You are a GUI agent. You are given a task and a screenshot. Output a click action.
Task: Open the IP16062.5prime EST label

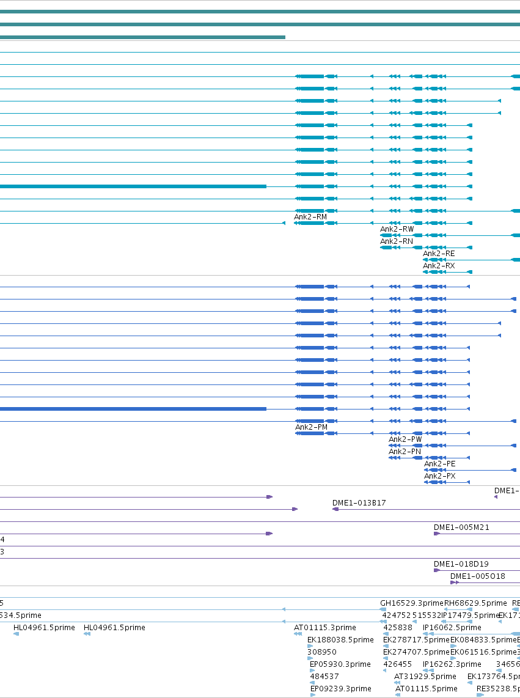(452, 628)
